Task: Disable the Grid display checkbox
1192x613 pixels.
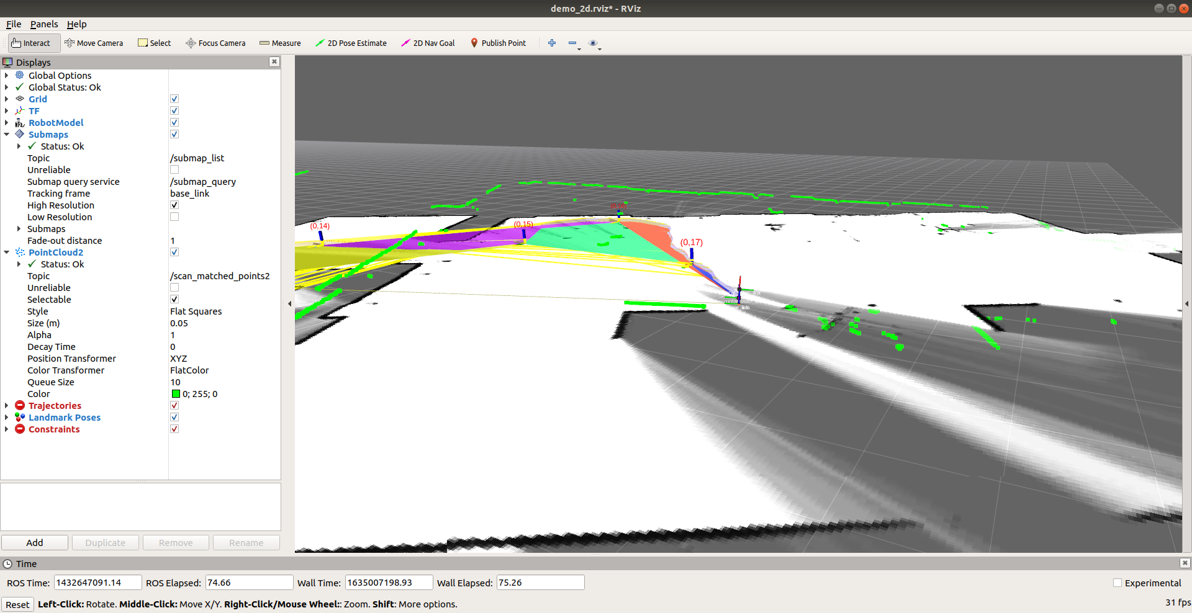Action: [174, 99]
